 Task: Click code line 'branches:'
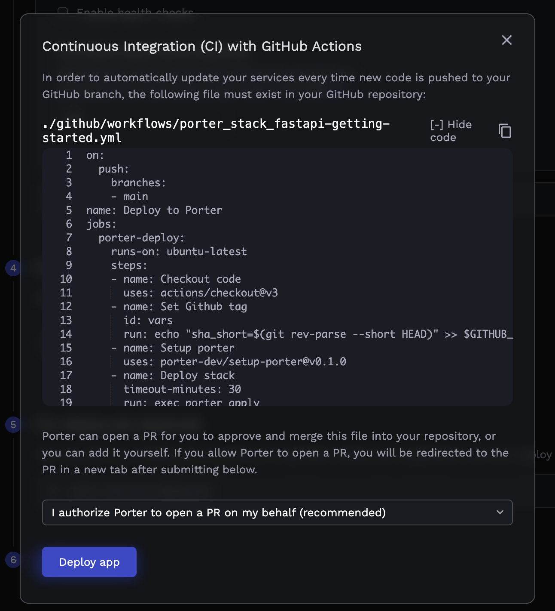tap(138, 183)
